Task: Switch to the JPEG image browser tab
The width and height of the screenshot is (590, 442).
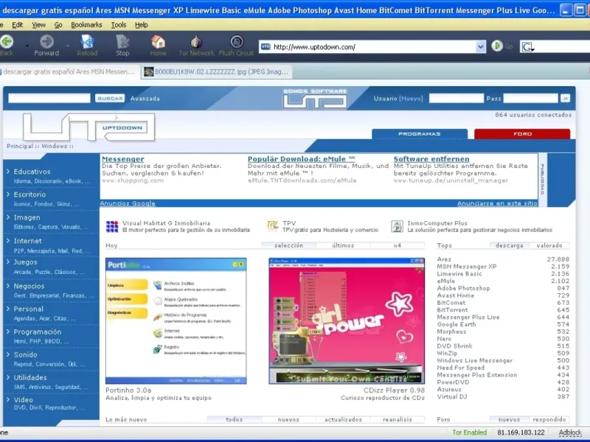Action: click(x=217, y=71)
